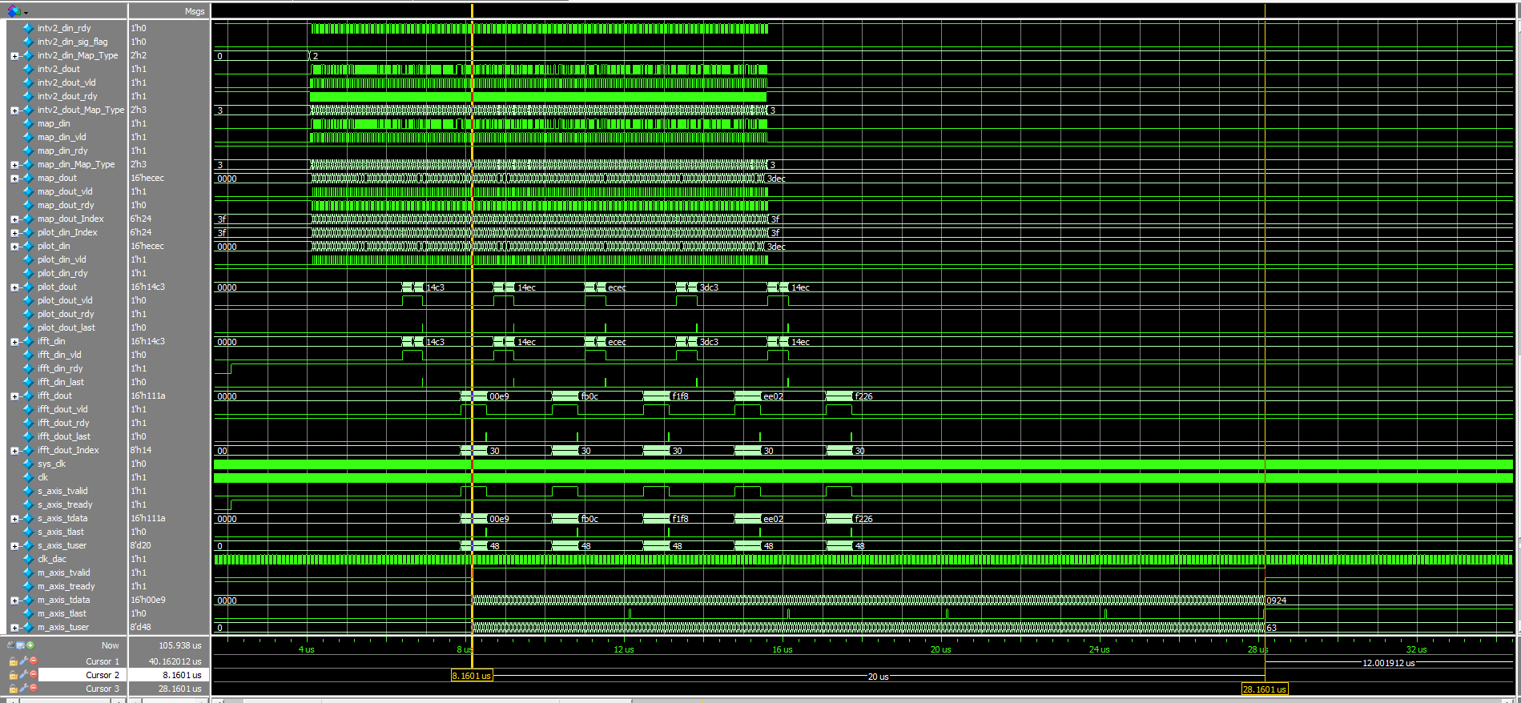Toggle the lock for Cursor 1
1521x703 pixels.
coord(13,661)
